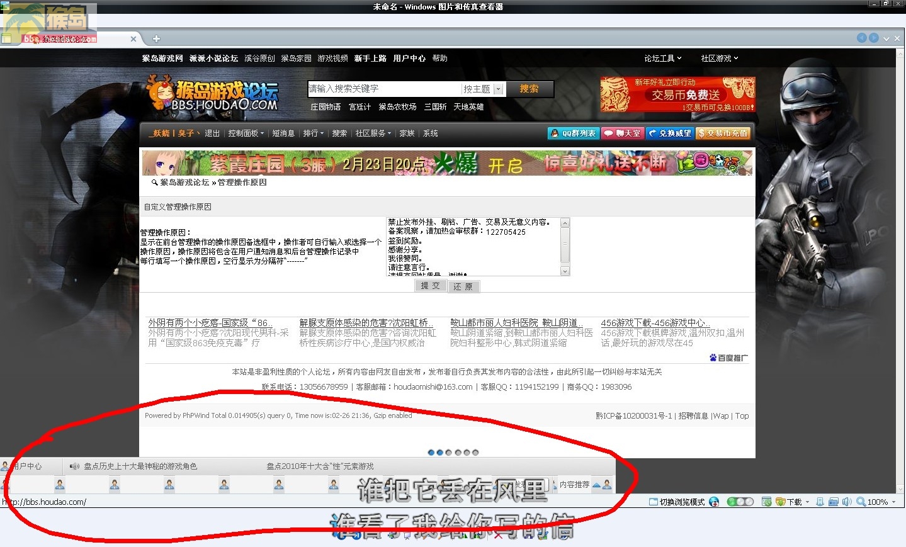Open 用户中心 in top navigation

409,58
